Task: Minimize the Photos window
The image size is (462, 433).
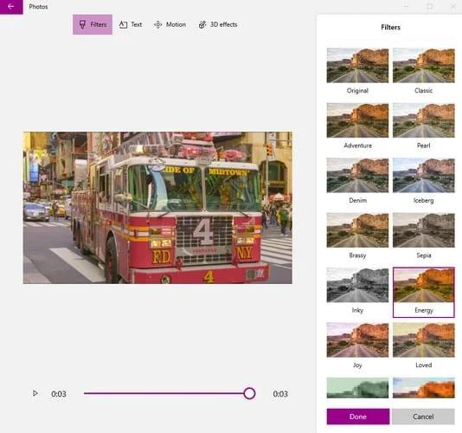Action: [x=407, y=6]
